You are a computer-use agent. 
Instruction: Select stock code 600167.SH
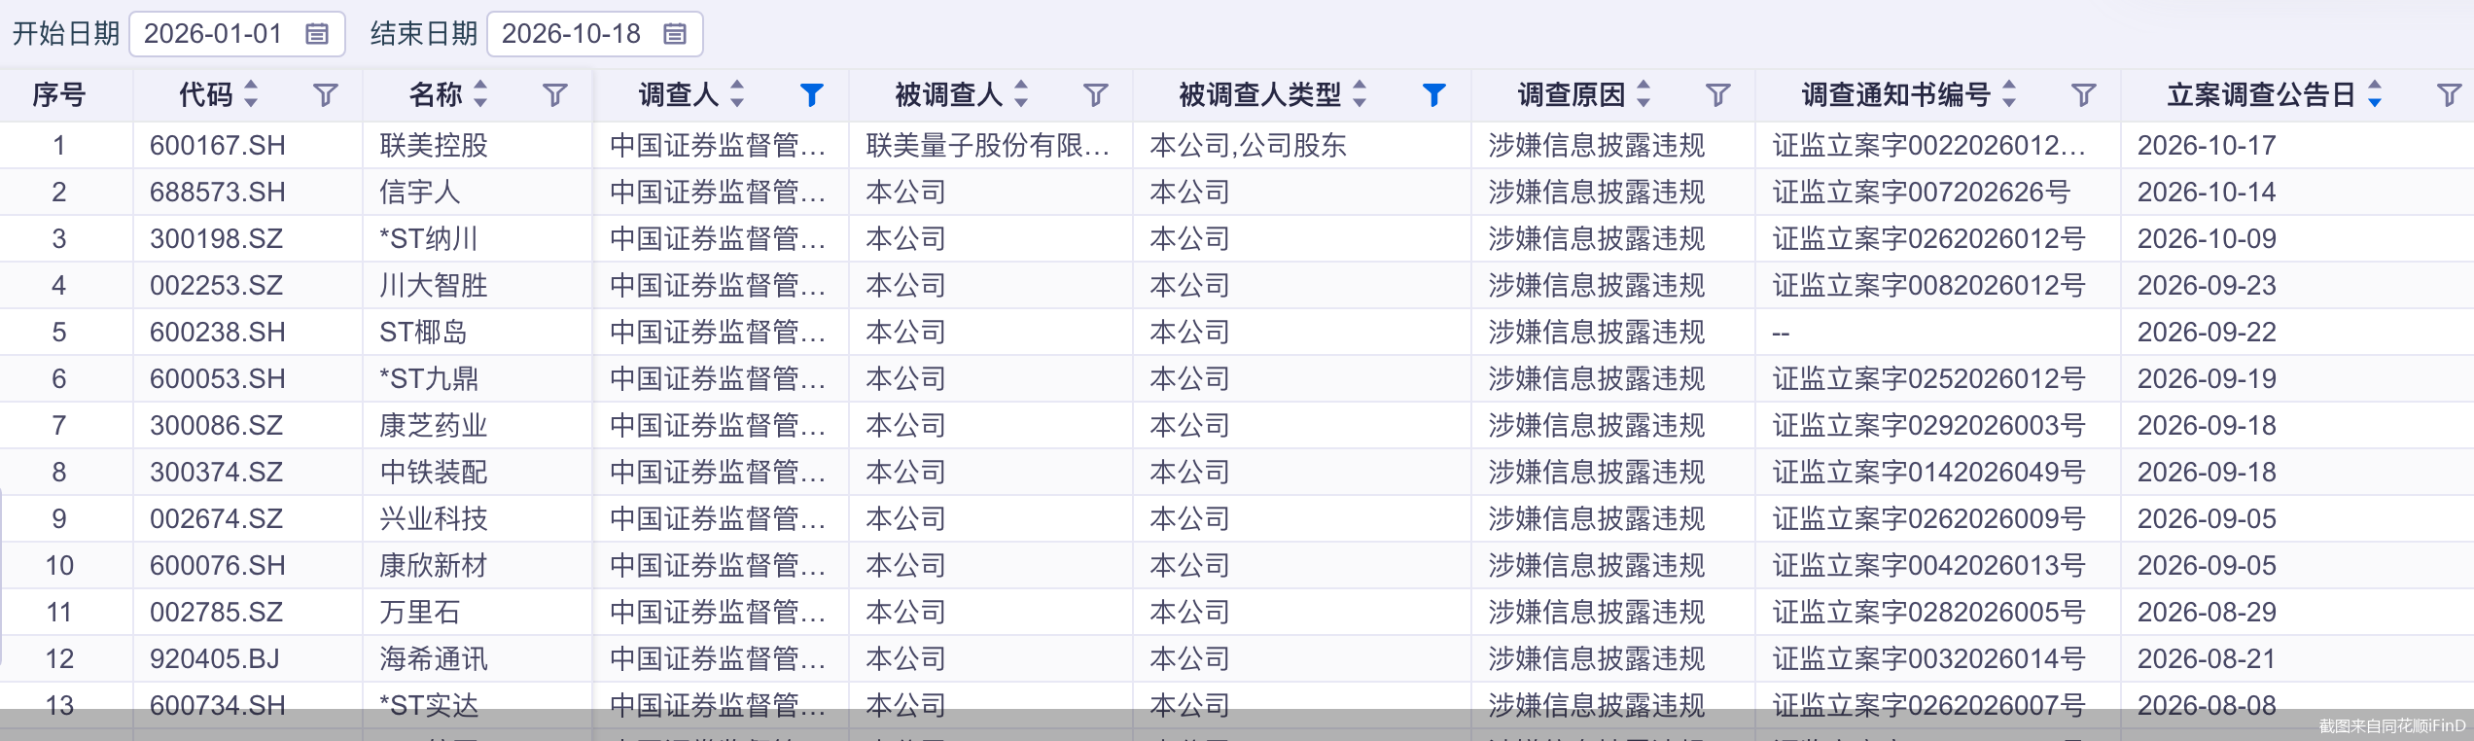click(218, 146)
